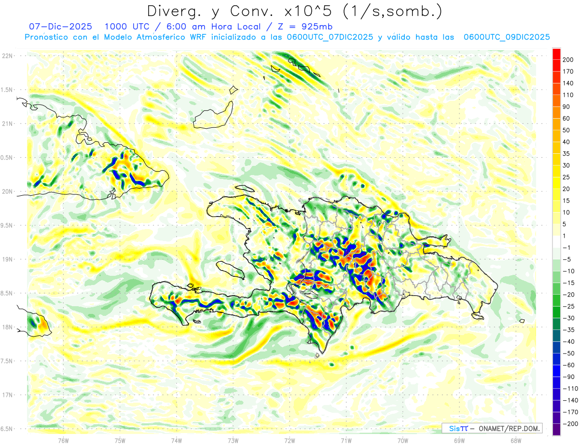Screen dimensions: 579x447
Task: Click the colorbar value '-110'
Action: pyautogui.click(x=570, y=389)
